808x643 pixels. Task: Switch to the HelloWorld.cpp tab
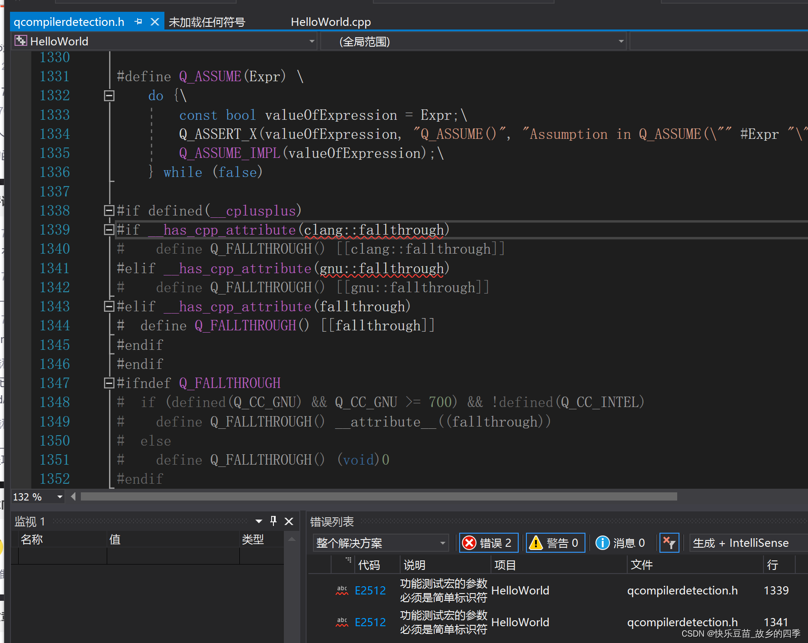[x=331, y=22]
